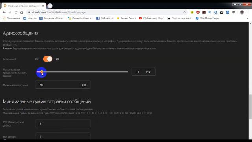Click the Минимальные суммы отправки сообщений heading

[x=46, y=101]
